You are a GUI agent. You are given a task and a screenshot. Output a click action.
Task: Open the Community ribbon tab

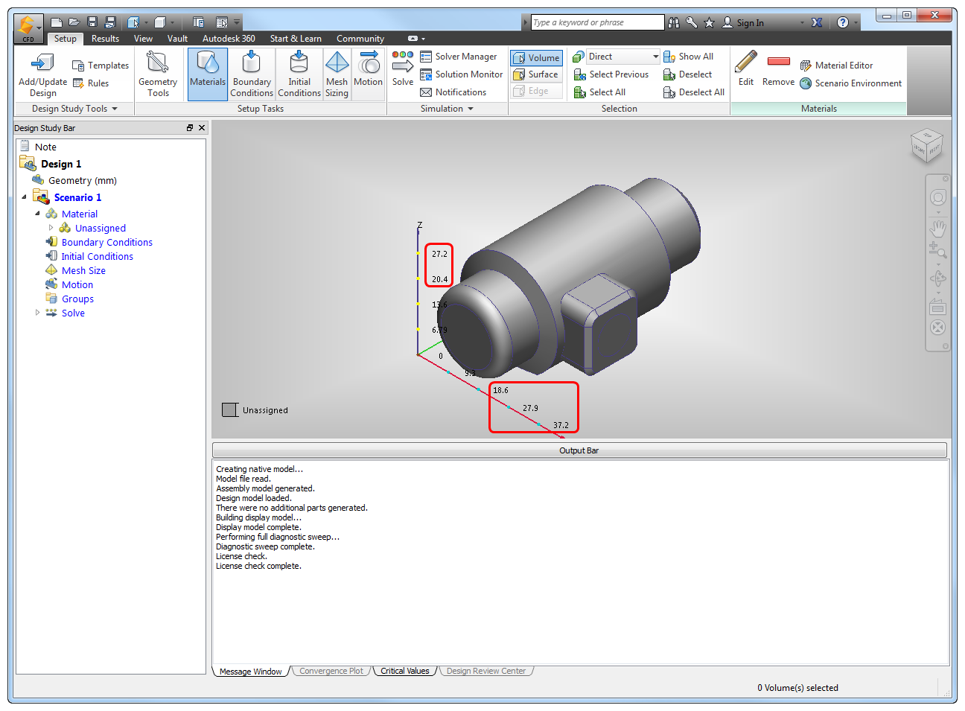tap(360, 39)
